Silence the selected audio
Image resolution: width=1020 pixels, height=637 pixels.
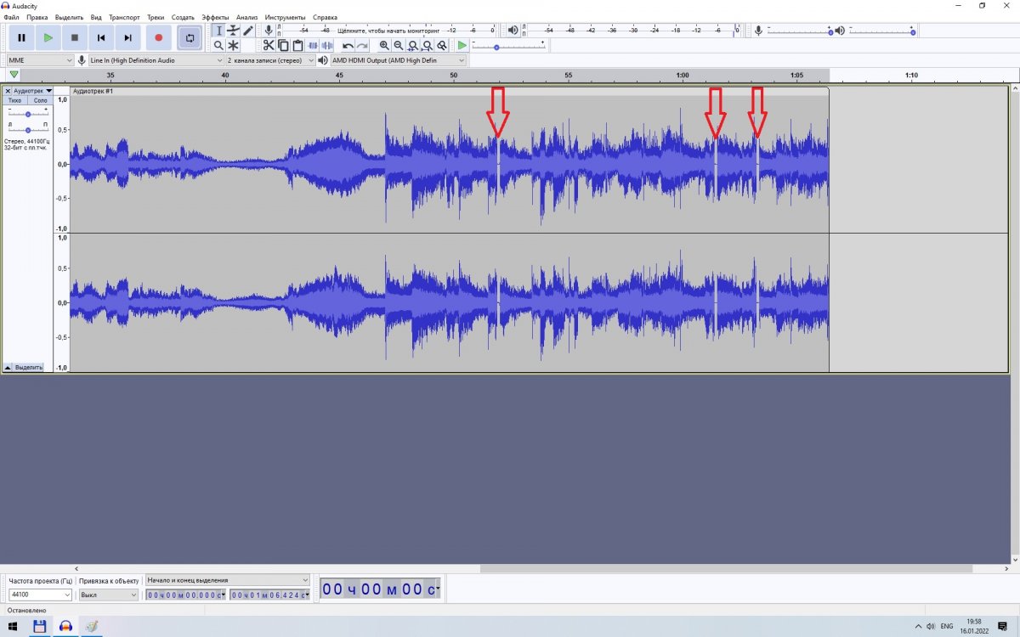[x=327, y=45]
